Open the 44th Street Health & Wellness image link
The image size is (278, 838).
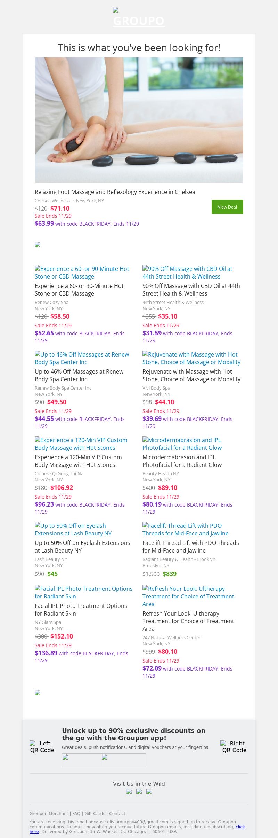(x=187, y=273)
